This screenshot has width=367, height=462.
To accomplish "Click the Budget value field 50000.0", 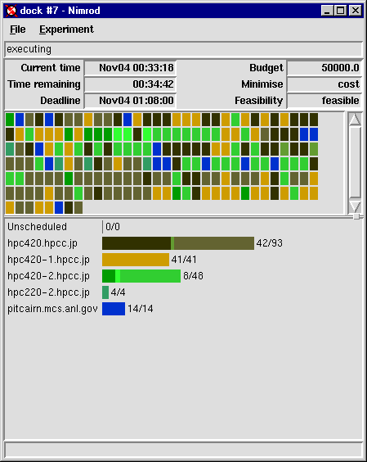I will pos(324,68).
